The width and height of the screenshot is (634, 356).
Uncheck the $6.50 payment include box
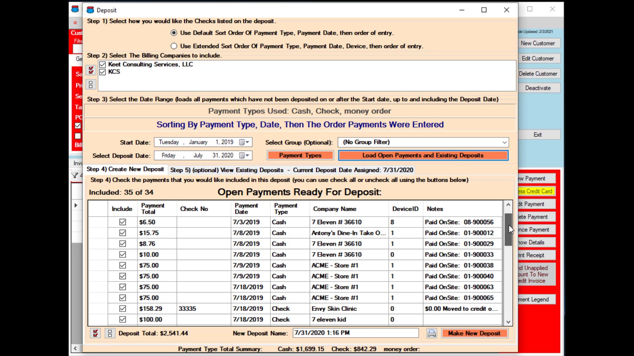click(123, 222)
